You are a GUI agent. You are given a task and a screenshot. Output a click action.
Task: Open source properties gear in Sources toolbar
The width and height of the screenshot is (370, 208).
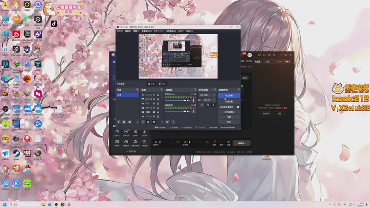pyautogui.click(x=154, y=122)
